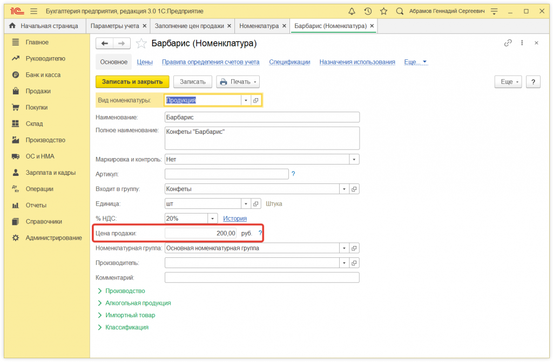This screenshot has height=362, width=553.
Task: Click the get link chain icon
Action: [508, 43]
